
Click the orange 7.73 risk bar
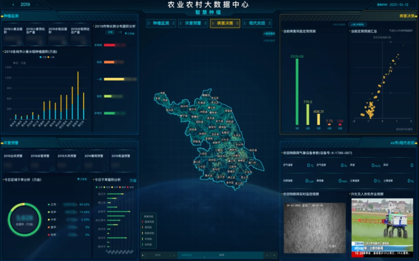click(x=329, y=124)
